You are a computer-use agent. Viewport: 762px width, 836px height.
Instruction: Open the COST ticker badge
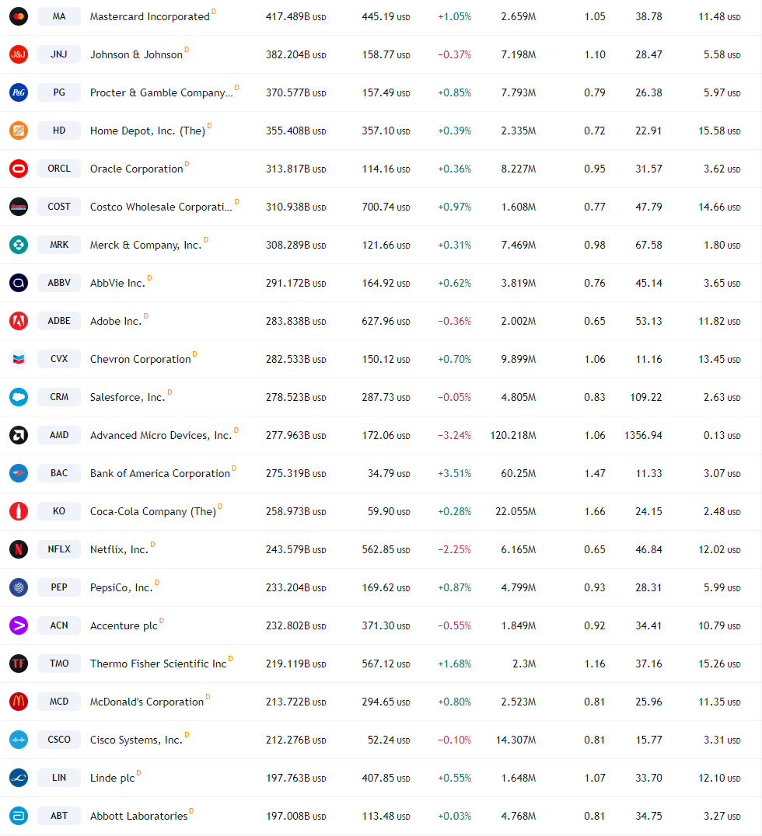pyautogui.click(x=59, y=207)
